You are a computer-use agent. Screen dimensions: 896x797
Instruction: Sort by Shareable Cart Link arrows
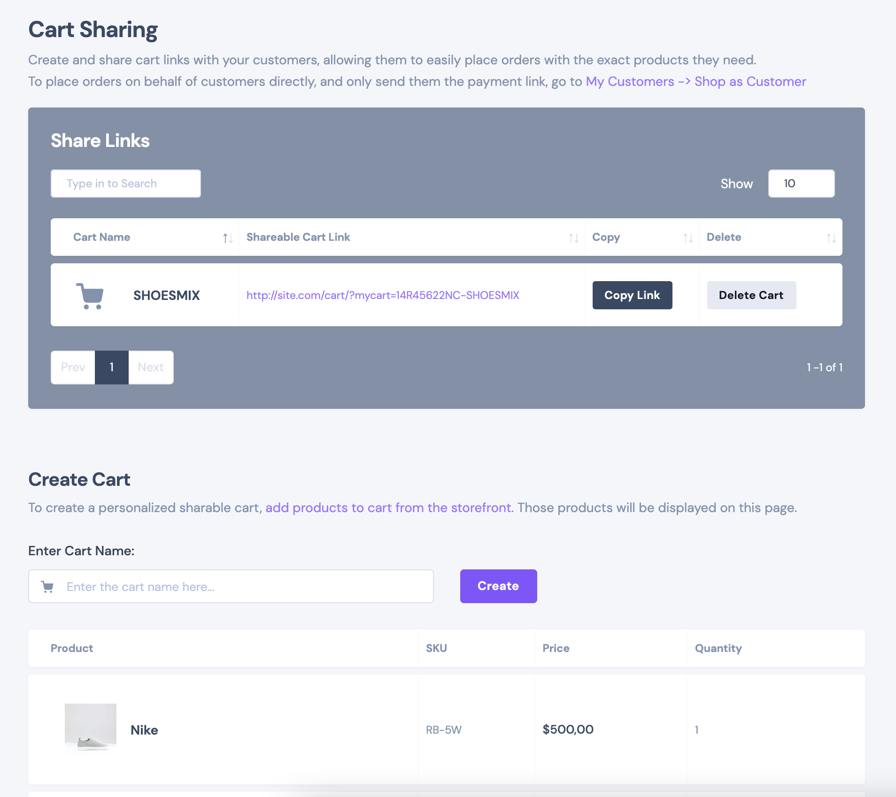573,238
